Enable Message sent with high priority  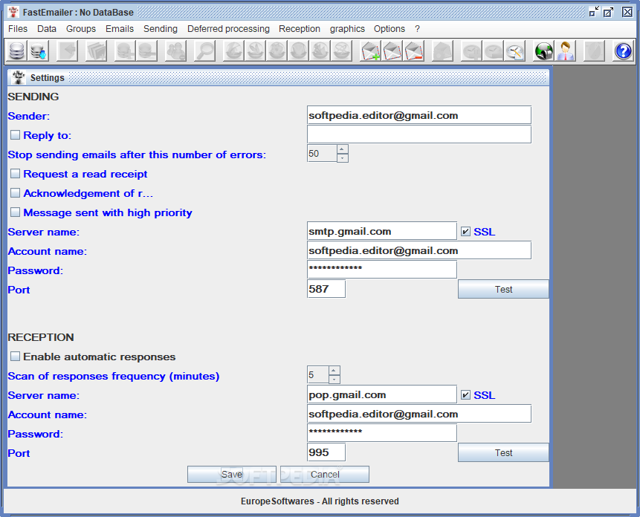click(15, 212)
